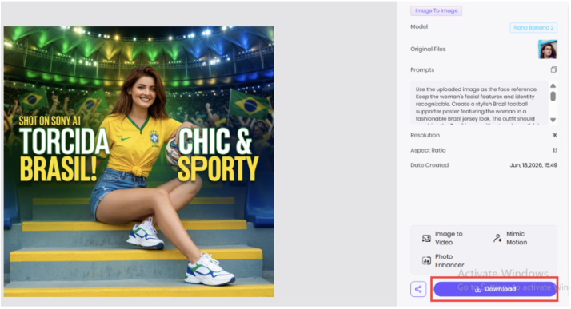Click the Image To Image tag

pos(437,11)
